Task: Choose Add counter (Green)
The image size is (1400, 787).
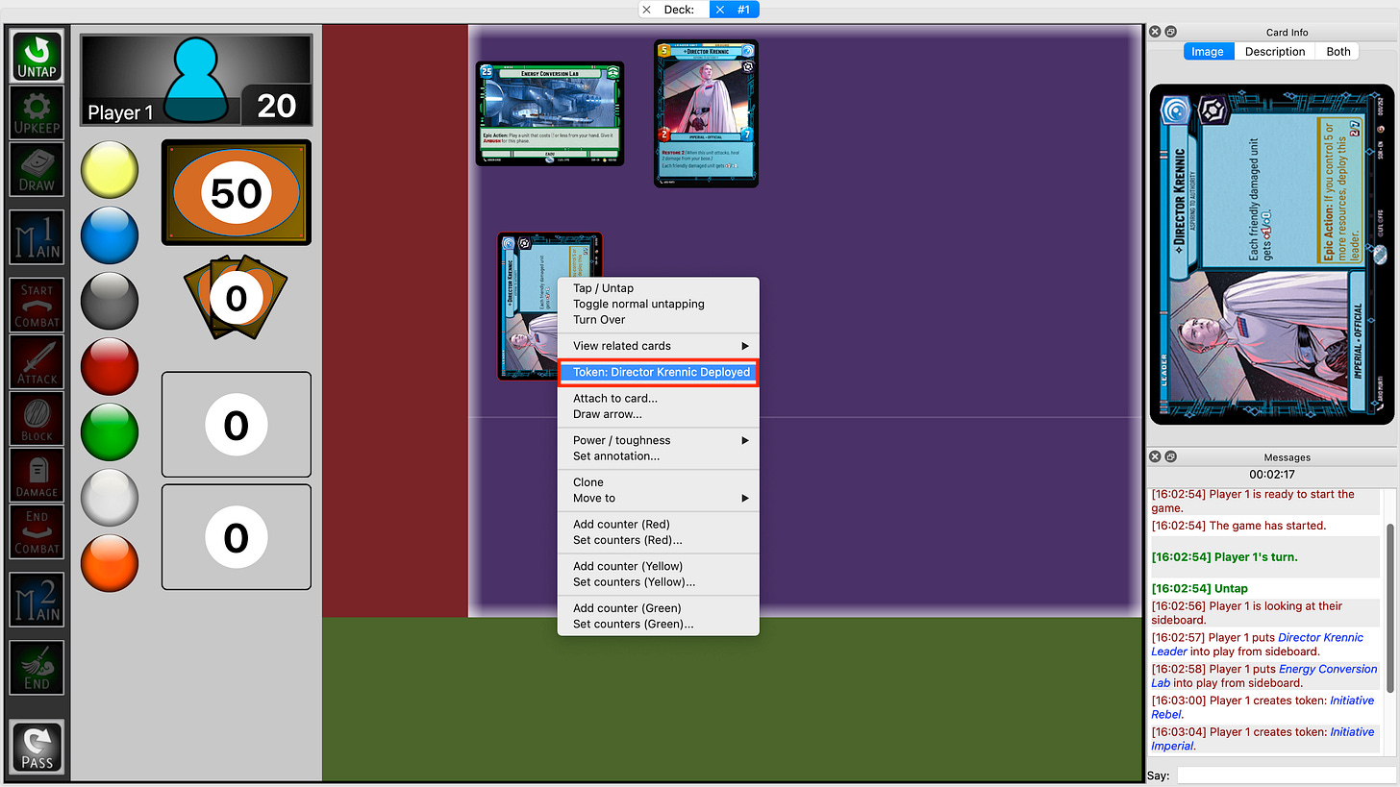Action: point(659,608)
